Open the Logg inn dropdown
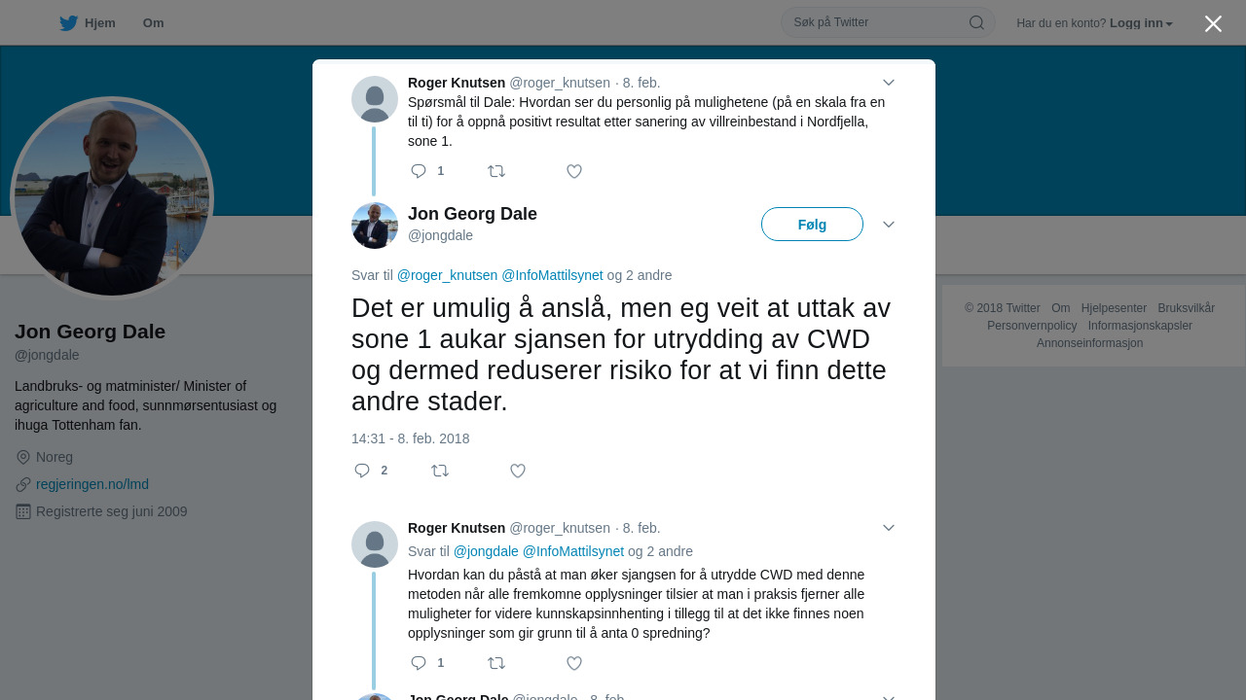Viewport: 1246px width, 700px height. (x=1141, y=23)
